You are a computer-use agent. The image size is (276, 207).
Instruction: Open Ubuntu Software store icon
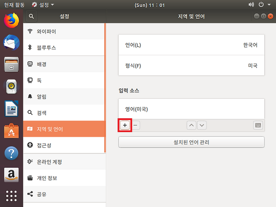tap(11, 131)
